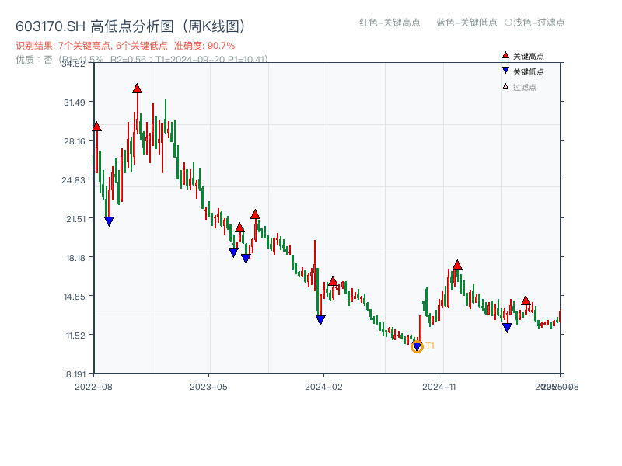Click the rightmost blue down-triangle low marker
The height and width of the screenshot is (466, 622).
(x=508, y=329)
